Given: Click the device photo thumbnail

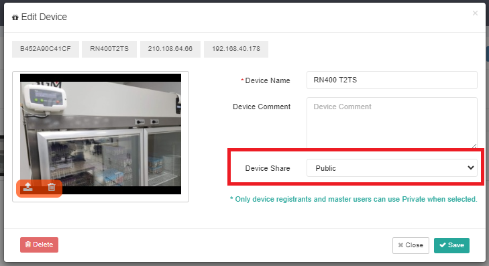Looking at the screenshot, I should 101,134.
